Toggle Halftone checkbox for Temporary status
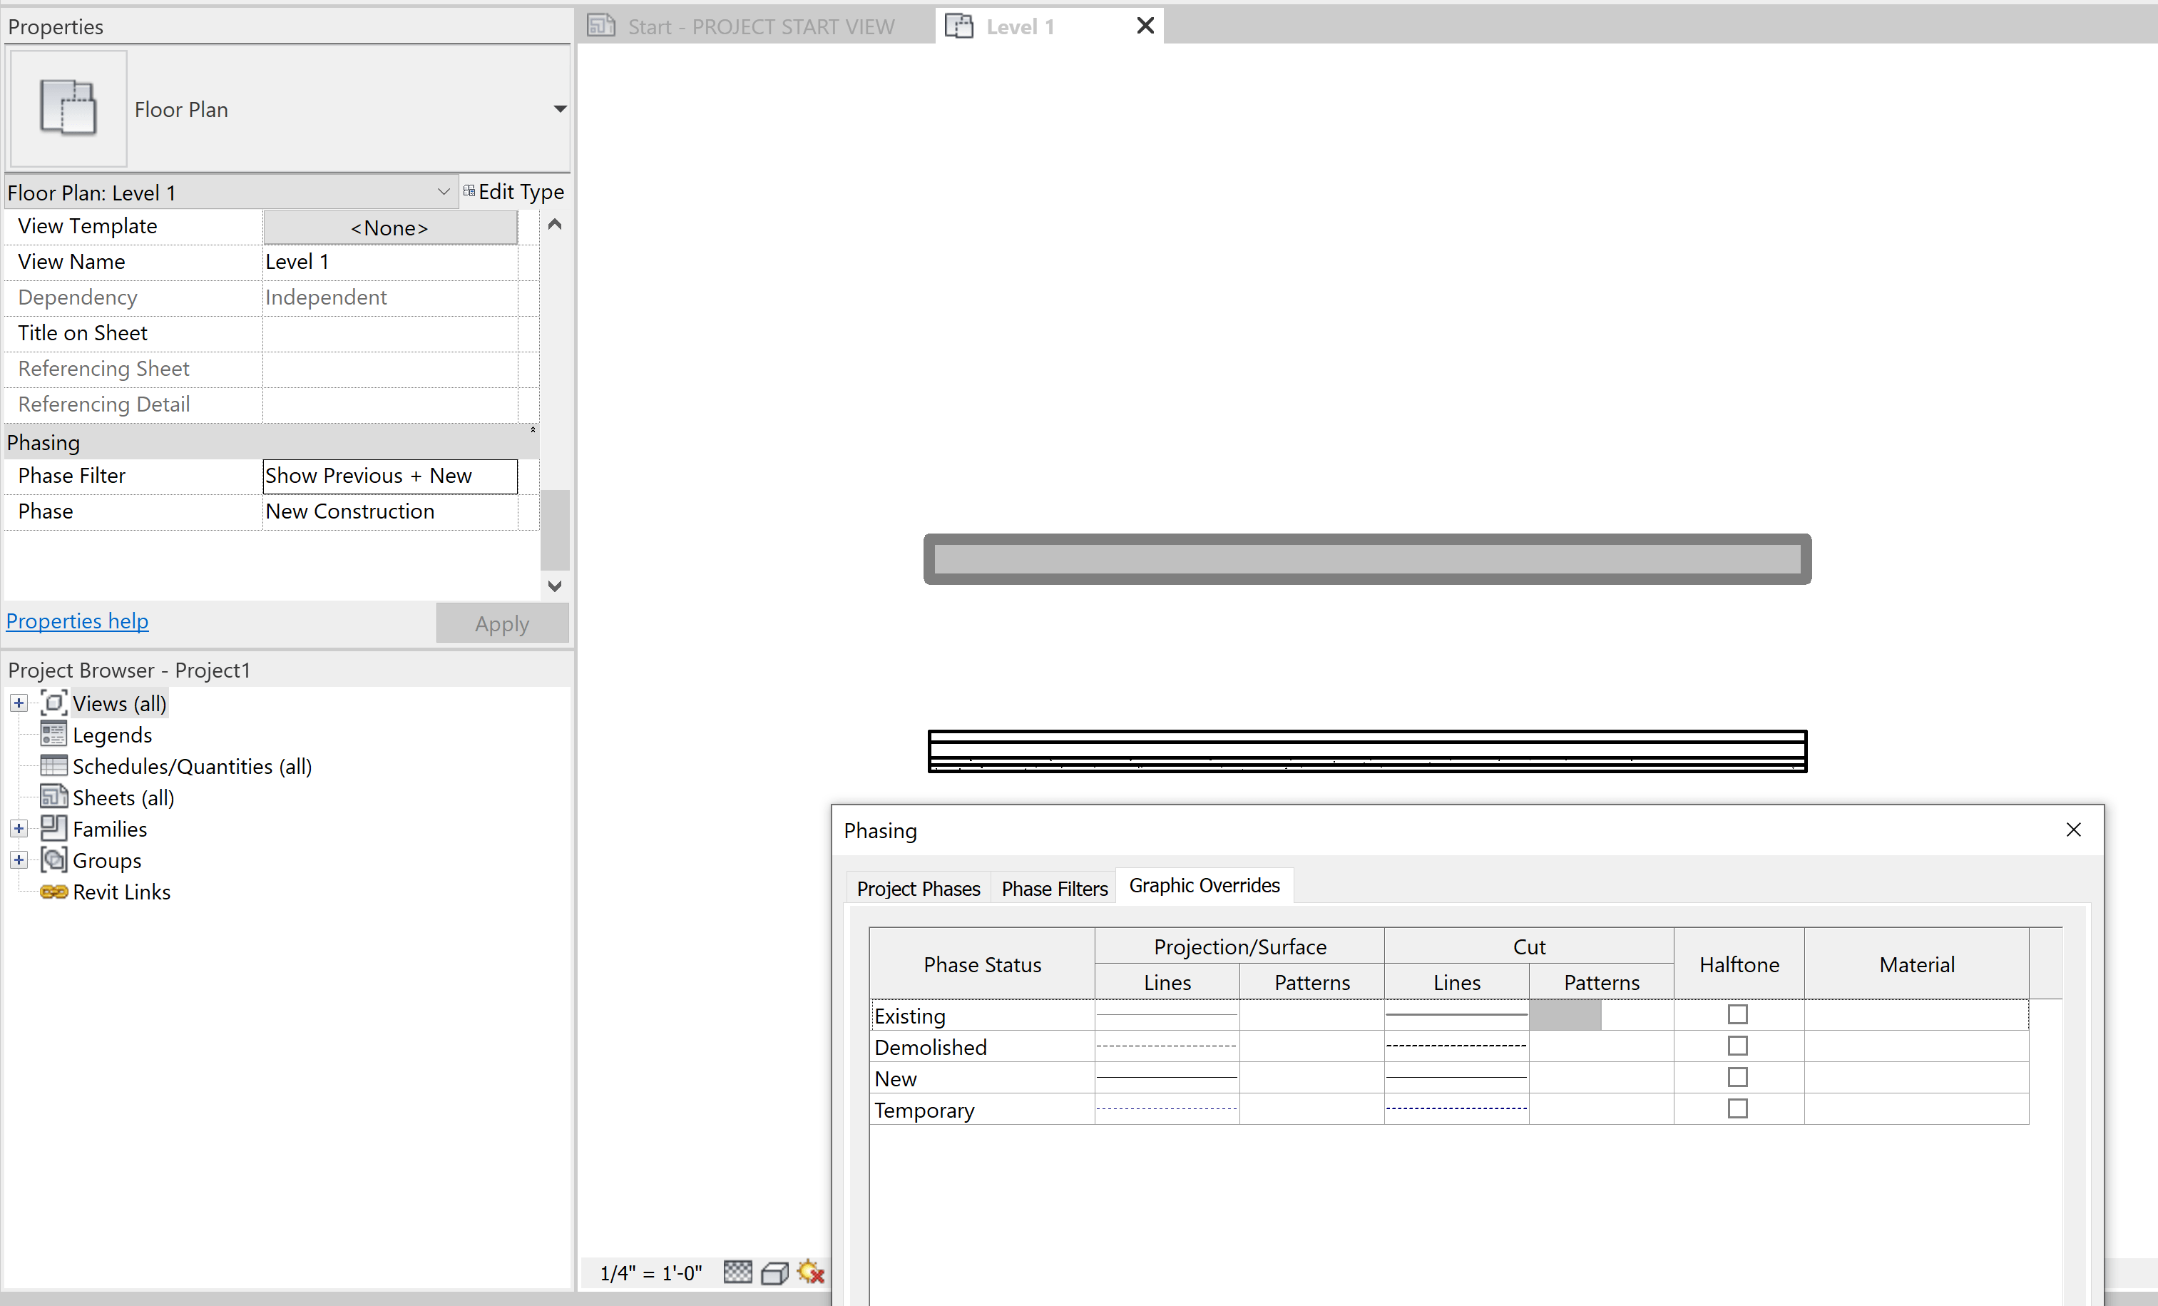2158x1306 pixels. tap(1738, 1109)
